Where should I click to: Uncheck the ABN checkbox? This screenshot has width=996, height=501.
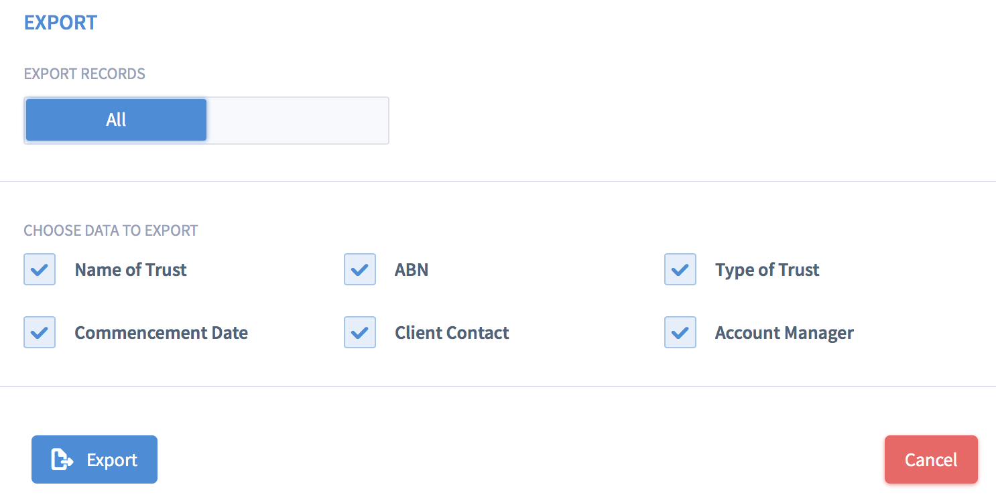tap(360, 269)
